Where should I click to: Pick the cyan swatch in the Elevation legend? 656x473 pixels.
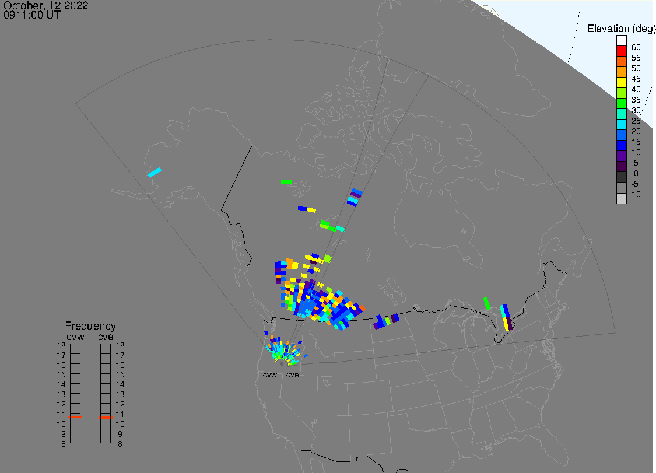click(621, 124)
